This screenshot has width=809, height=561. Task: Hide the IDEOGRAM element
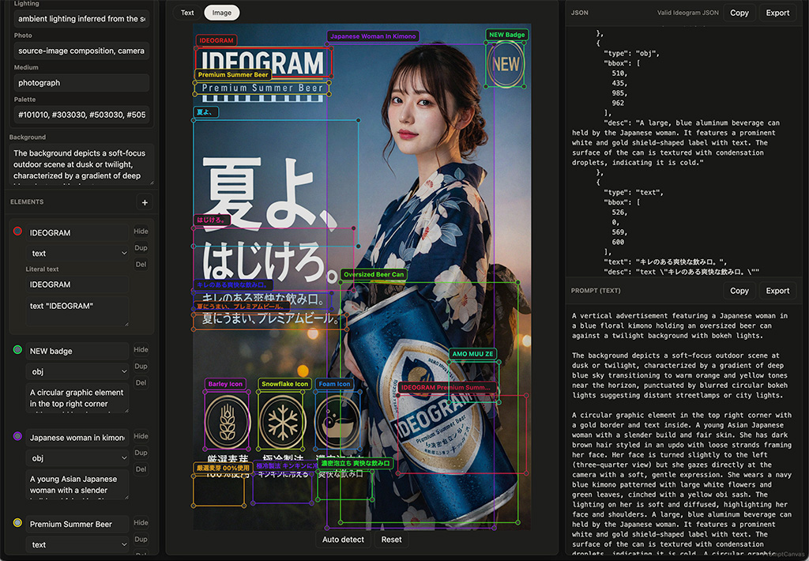141,232
